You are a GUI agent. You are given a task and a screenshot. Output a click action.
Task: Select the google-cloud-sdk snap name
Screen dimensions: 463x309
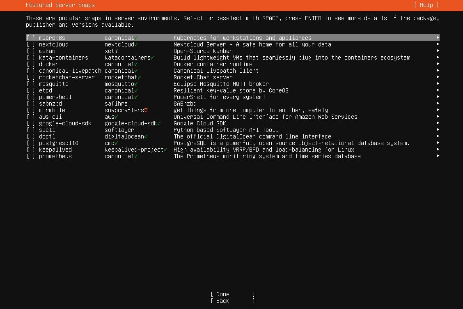65,123
